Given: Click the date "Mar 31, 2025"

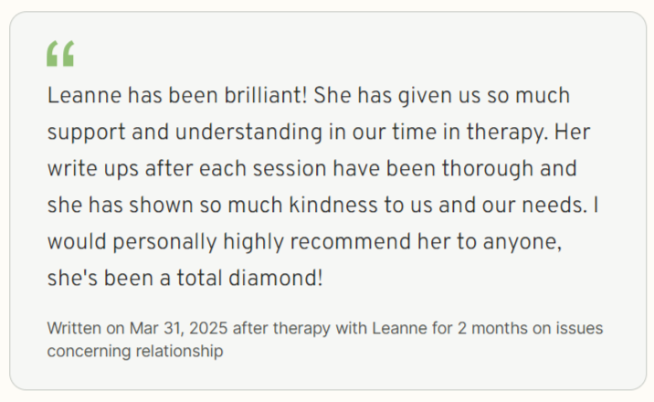Looking at the screenshot, I should [178, 328].
